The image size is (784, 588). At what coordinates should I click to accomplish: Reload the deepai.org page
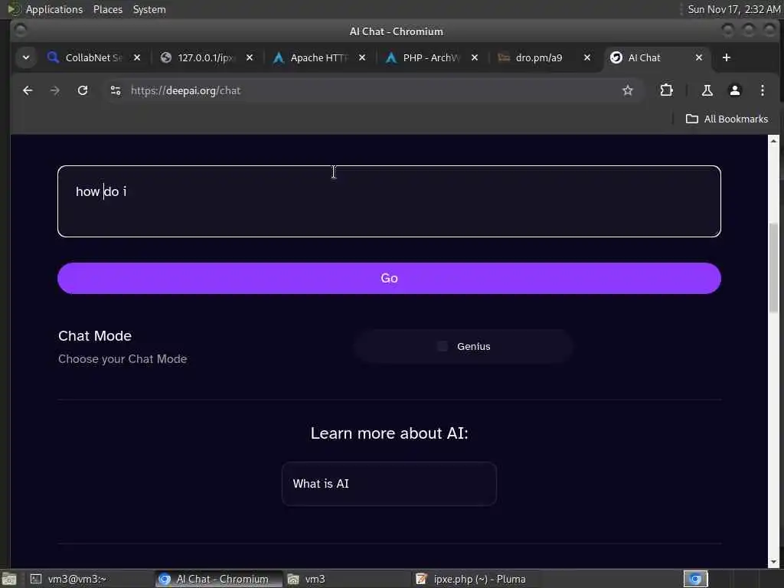(x=83, y=90)
